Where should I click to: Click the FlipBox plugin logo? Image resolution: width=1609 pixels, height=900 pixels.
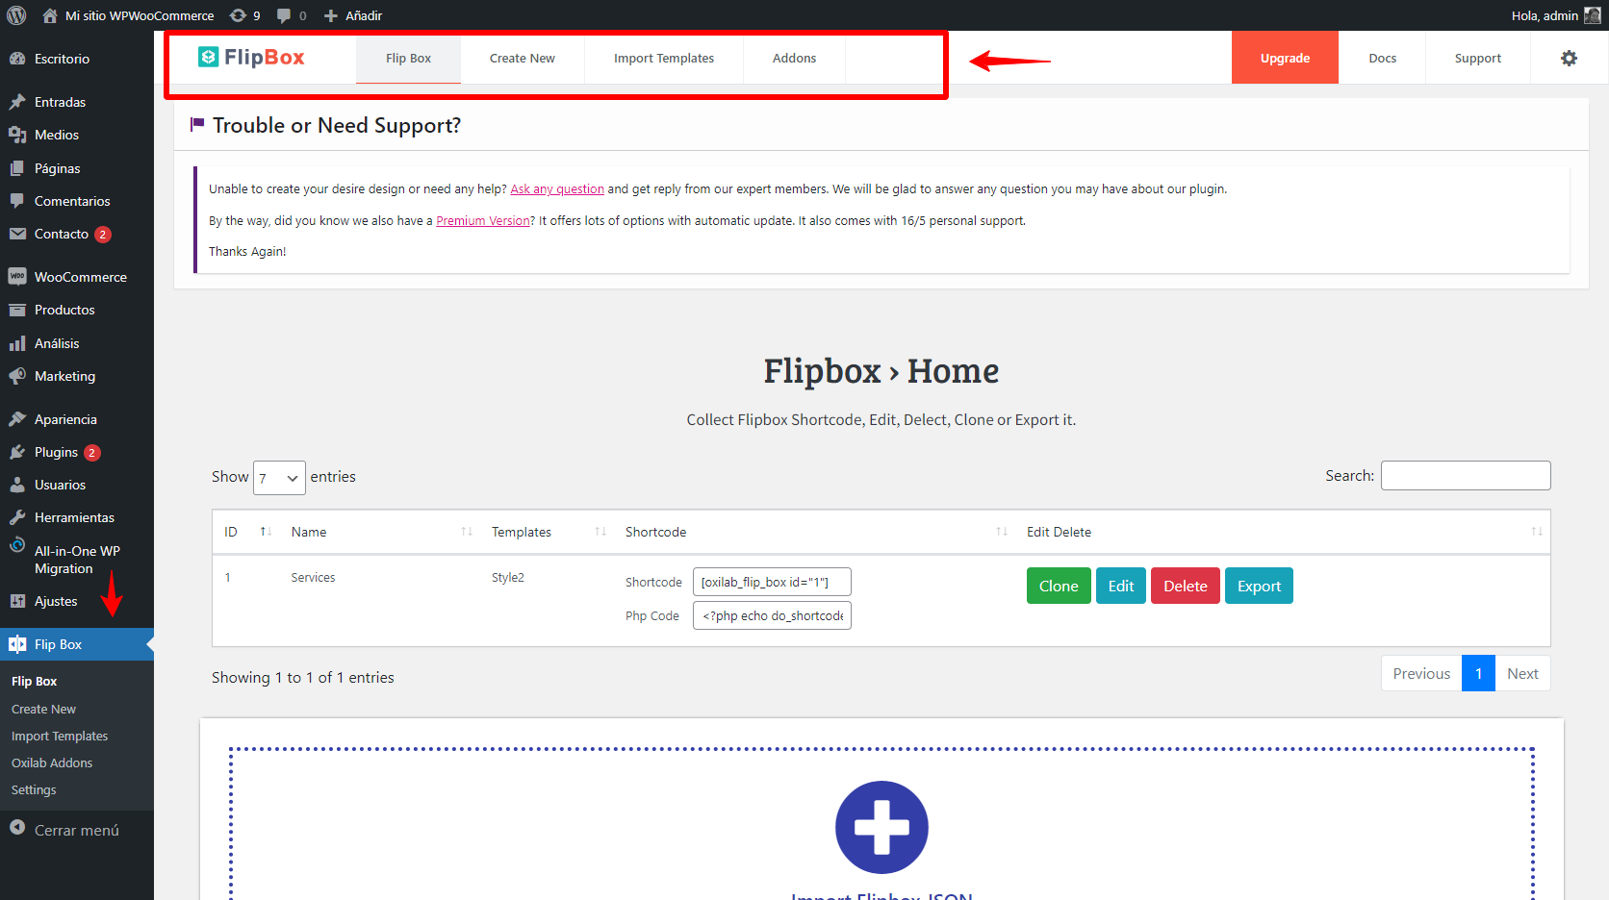tap(250, 57)
